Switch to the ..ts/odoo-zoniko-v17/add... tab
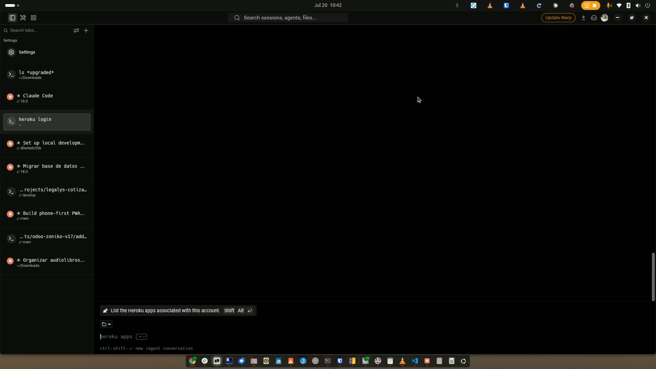Screen dimensions: 656x369 47,239
